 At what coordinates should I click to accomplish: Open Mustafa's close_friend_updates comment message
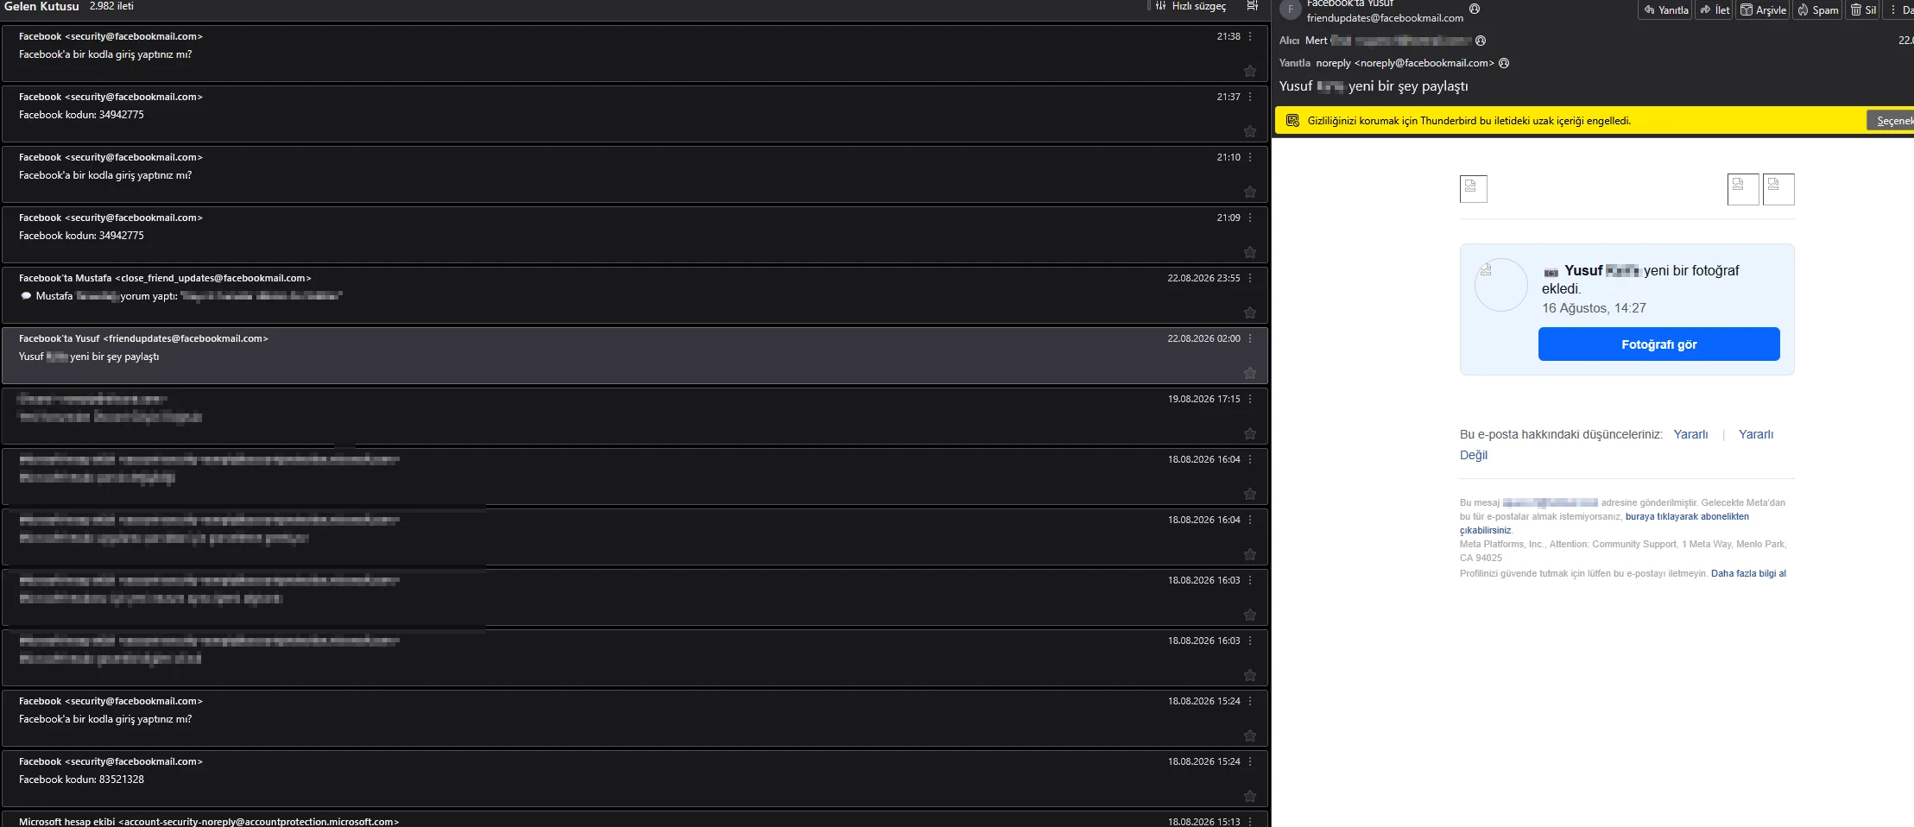[x=635, y=295]
